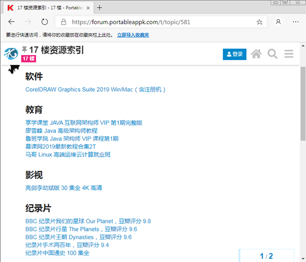Go back with the browser back arrow
This screenshot has height=262, width=306.
(x=11, y=22)
